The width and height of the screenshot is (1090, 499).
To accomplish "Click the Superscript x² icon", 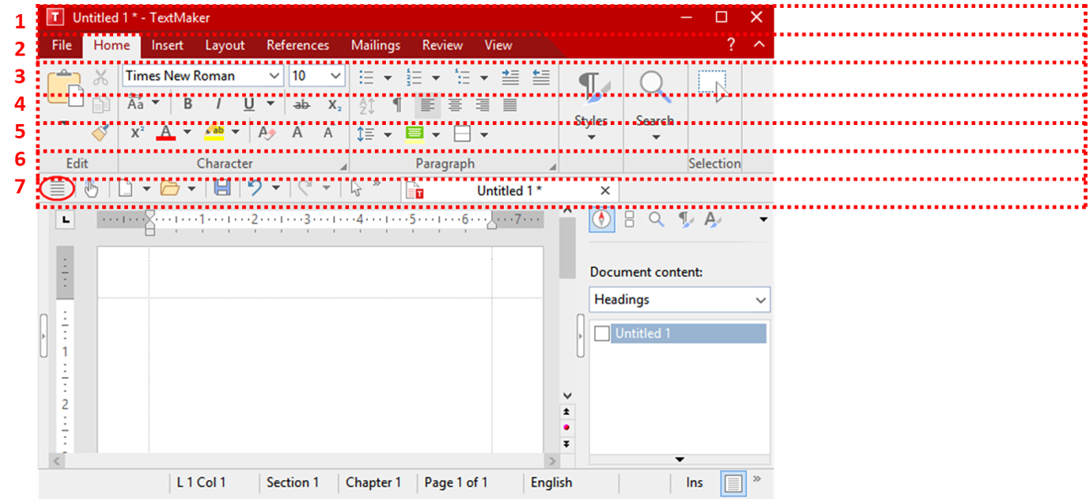I will [137, 134].
